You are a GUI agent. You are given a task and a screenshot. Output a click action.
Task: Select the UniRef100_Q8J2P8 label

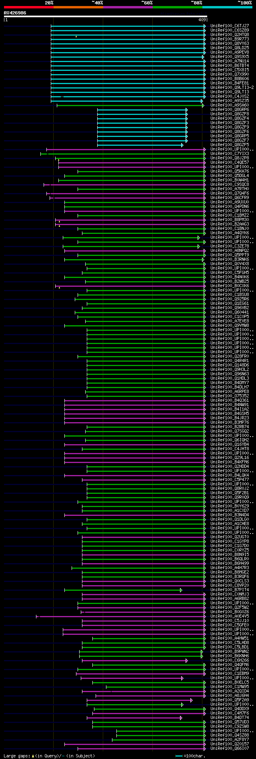pos(230,158)
